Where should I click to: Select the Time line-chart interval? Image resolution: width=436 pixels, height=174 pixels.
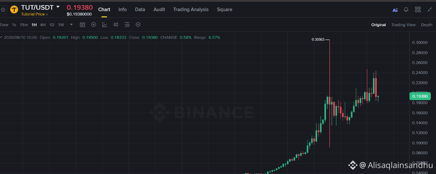pos(4,25)
